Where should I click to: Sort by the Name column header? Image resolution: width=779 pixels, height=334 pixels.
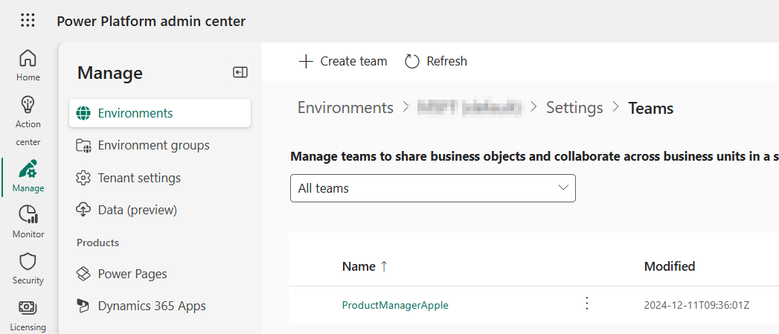click(x=359, y=266)
